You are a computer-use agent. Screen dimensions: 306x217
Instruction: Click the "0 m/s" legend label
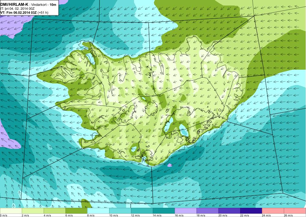[3, 215]
